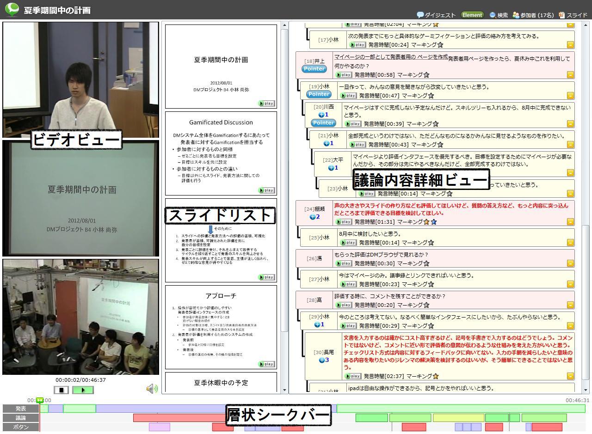Stop the video playback

[61, 390]
